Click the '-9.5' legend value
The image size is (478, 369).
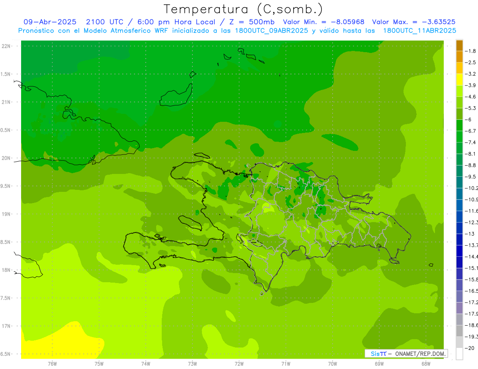click(470, 176)
